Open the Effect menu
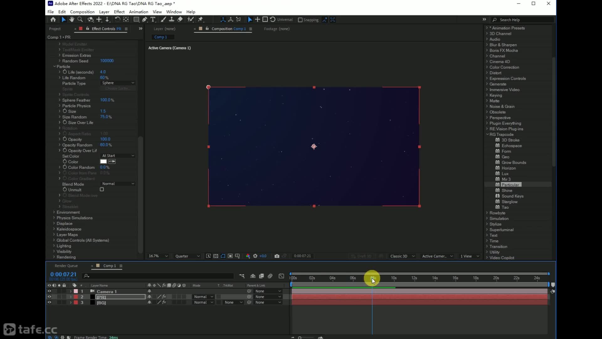This screenshot has height=339, width=602. click(119, 12)
